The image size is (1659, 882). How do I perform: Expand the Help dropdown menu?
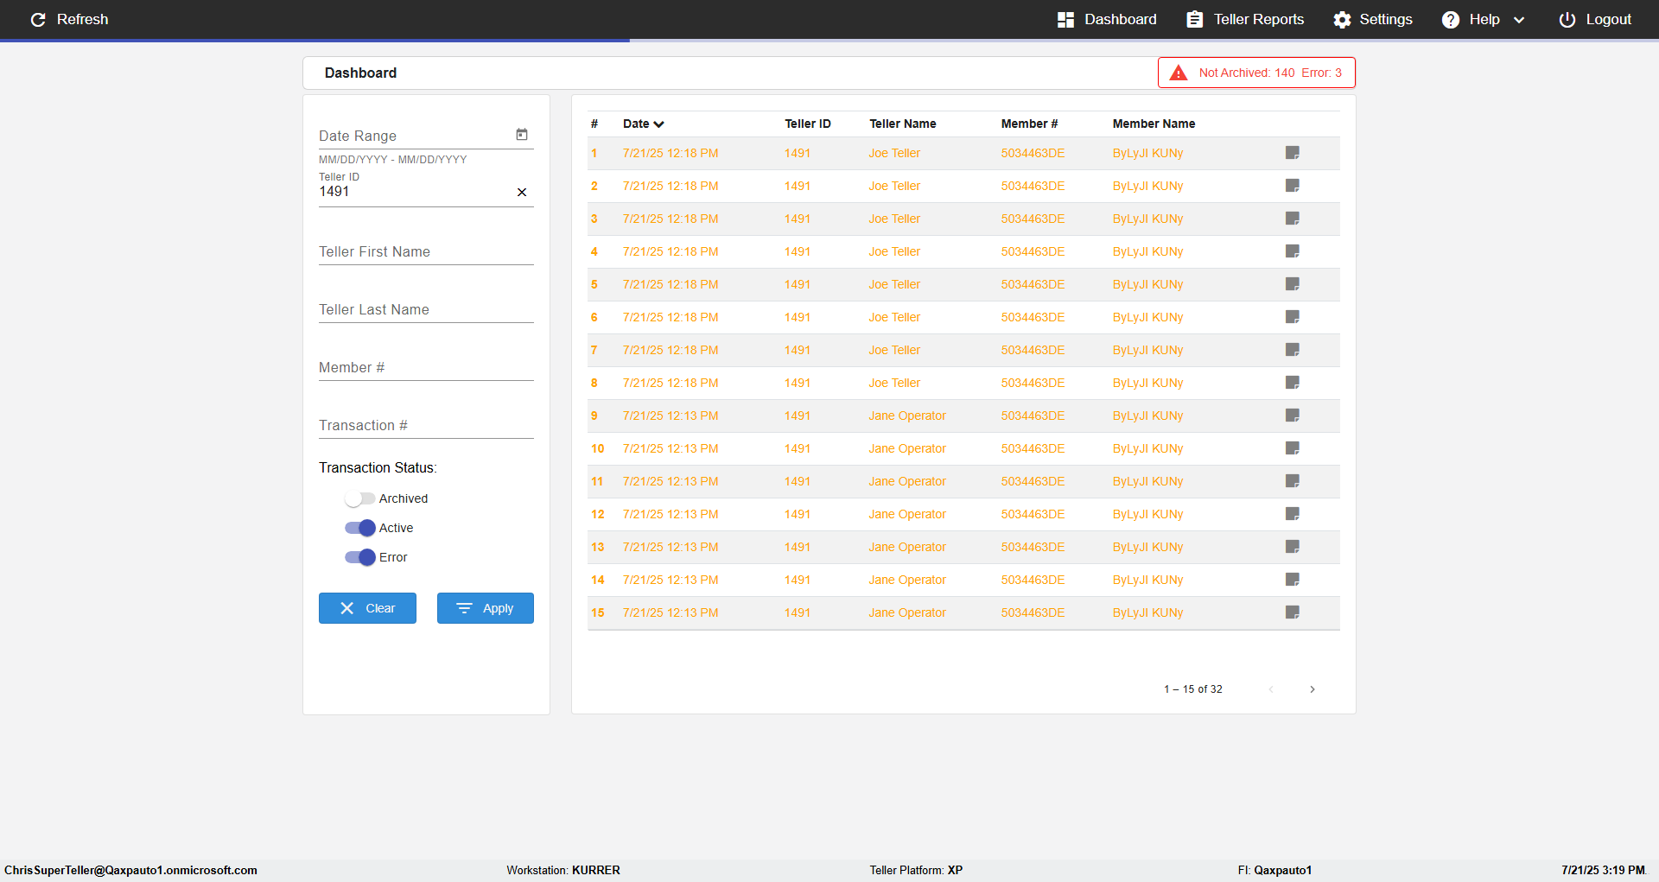click(x=1484, y=19)
